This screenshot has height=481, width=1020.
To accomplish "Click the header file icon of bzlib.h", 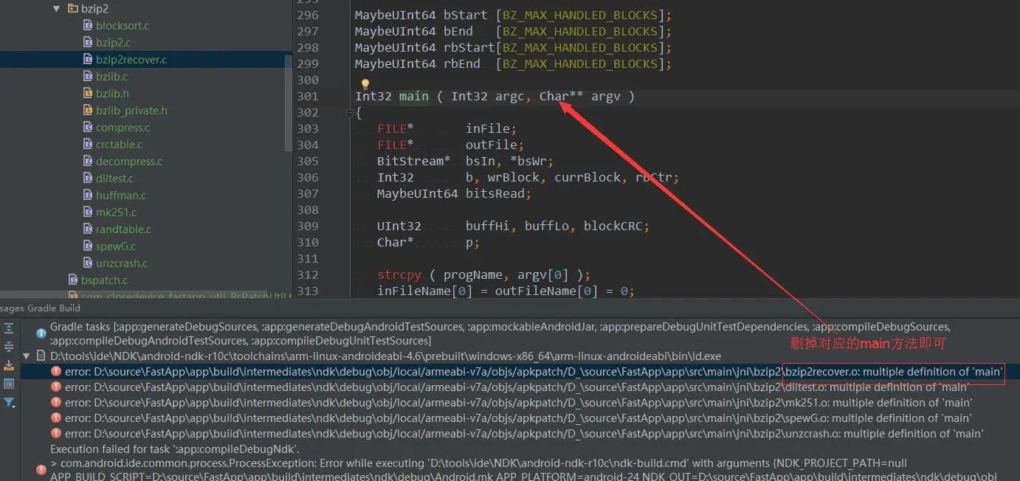I will (x=89, y=94).
